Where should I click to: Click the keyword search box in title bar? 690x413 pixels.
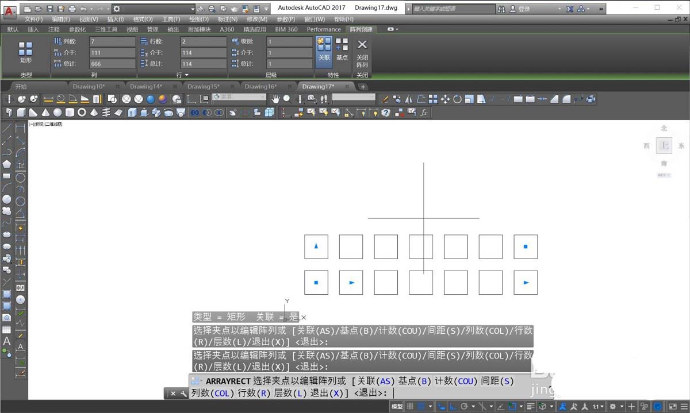[x=454, y=9]
